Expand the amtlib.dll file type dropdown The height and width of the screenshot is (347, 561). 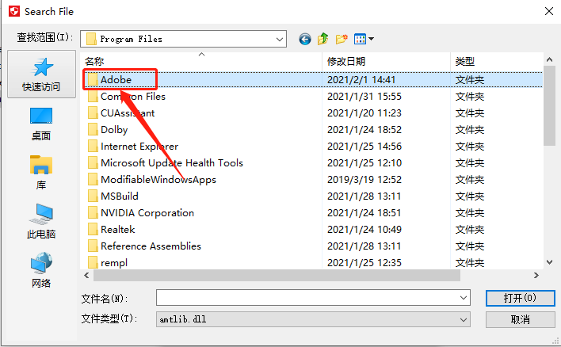point(464,319)
